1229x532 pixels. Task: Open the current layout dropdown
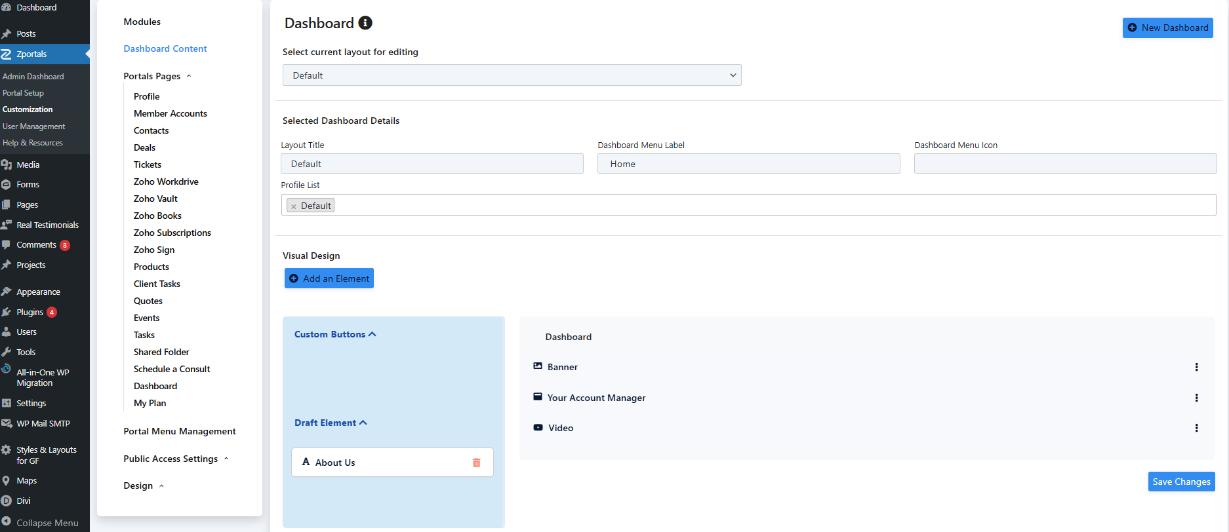512,75
